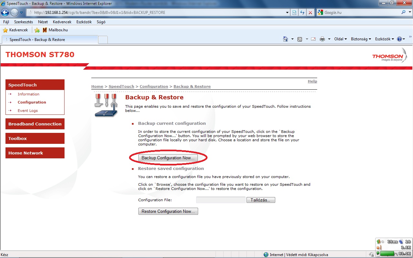This screenshot has height=258, width=413.
Task: Click the Internet zone globe status icon
Action: [x=266, y=255]
